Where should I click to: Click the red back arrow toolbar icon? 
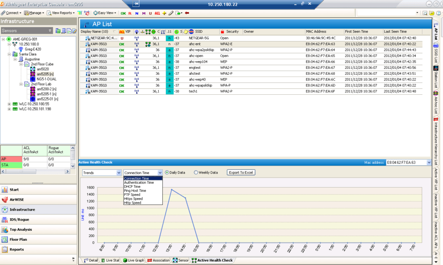tap(187, 13)
